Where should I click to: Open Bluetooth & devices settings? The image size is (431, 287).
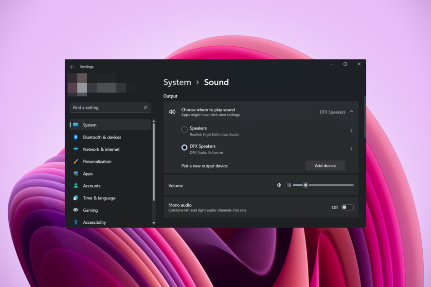(110, 137)
